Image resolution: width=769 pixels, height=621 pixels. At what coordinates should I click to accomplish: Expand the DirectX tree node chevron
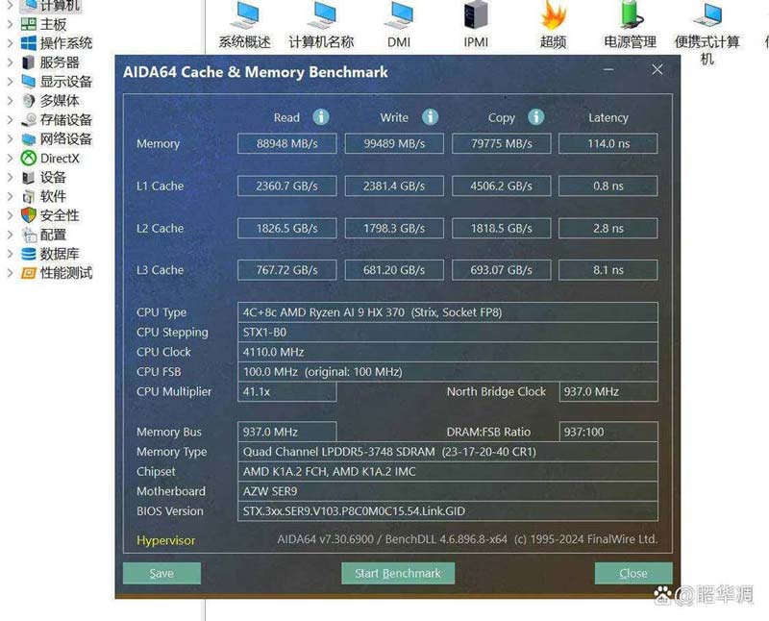click(x=10, y=158)
